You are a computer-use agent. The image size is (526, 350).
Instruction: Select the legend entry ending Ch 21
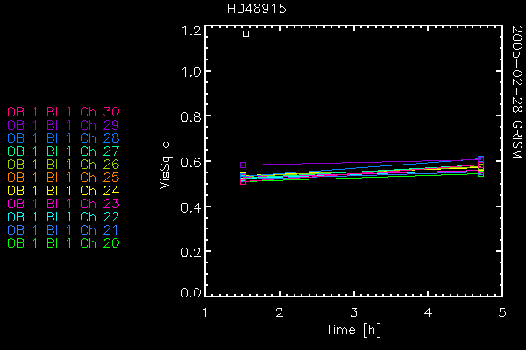pyautogui.click(x=63, y=230)
